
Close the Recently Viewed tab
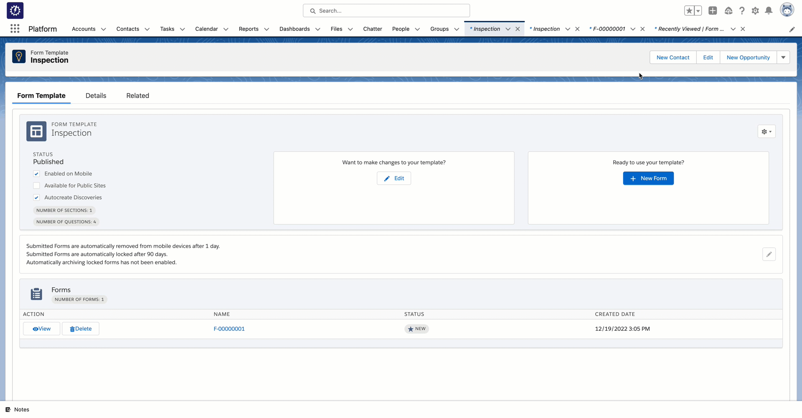pos(743,29)
